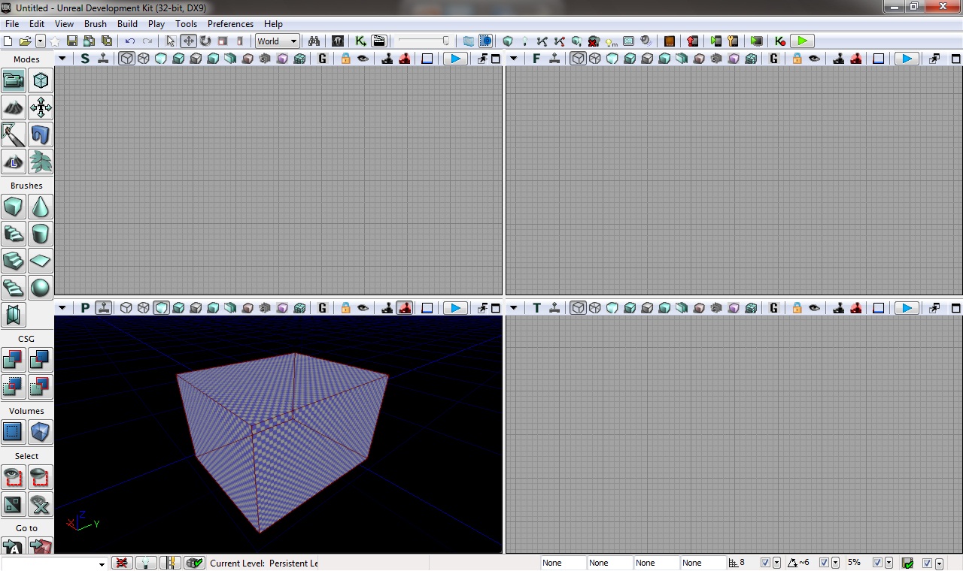Toggle the drag grid snapping checkbox
Screen dimensions: 963x571
click(765, 563)
